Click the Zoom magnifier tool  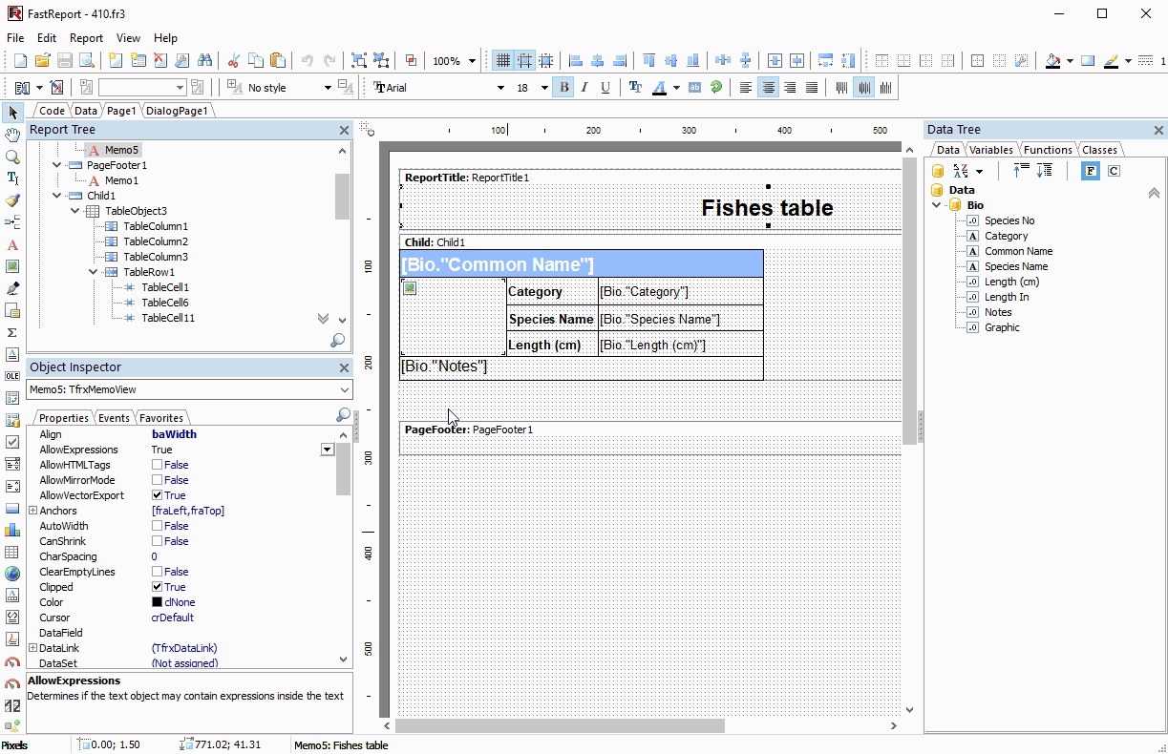[12, 157]
